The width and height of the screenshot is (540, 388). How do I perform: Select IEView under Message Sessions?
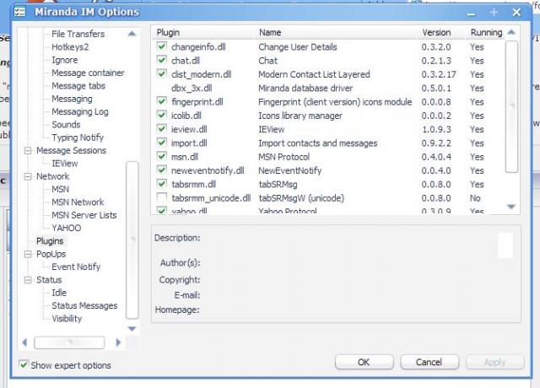tap(64, 163)
